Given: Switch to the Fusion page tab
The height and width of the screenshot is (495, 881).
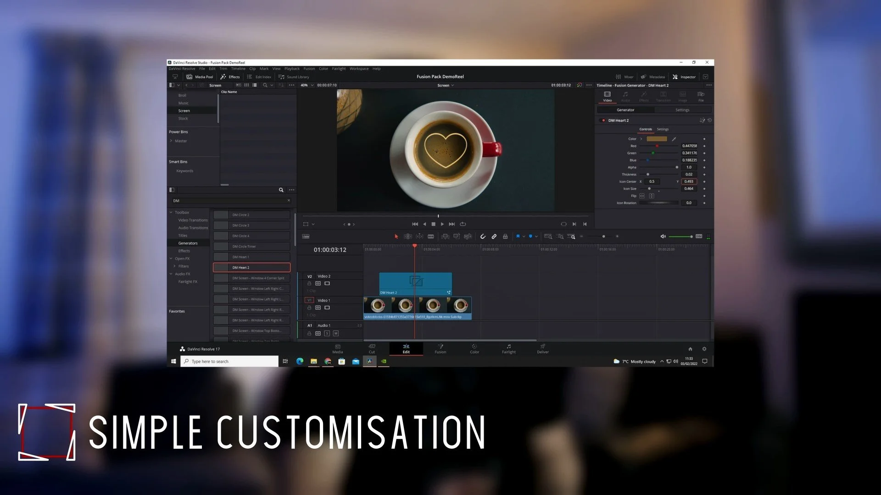Looking at the screenshot, I should coord(440,349).
